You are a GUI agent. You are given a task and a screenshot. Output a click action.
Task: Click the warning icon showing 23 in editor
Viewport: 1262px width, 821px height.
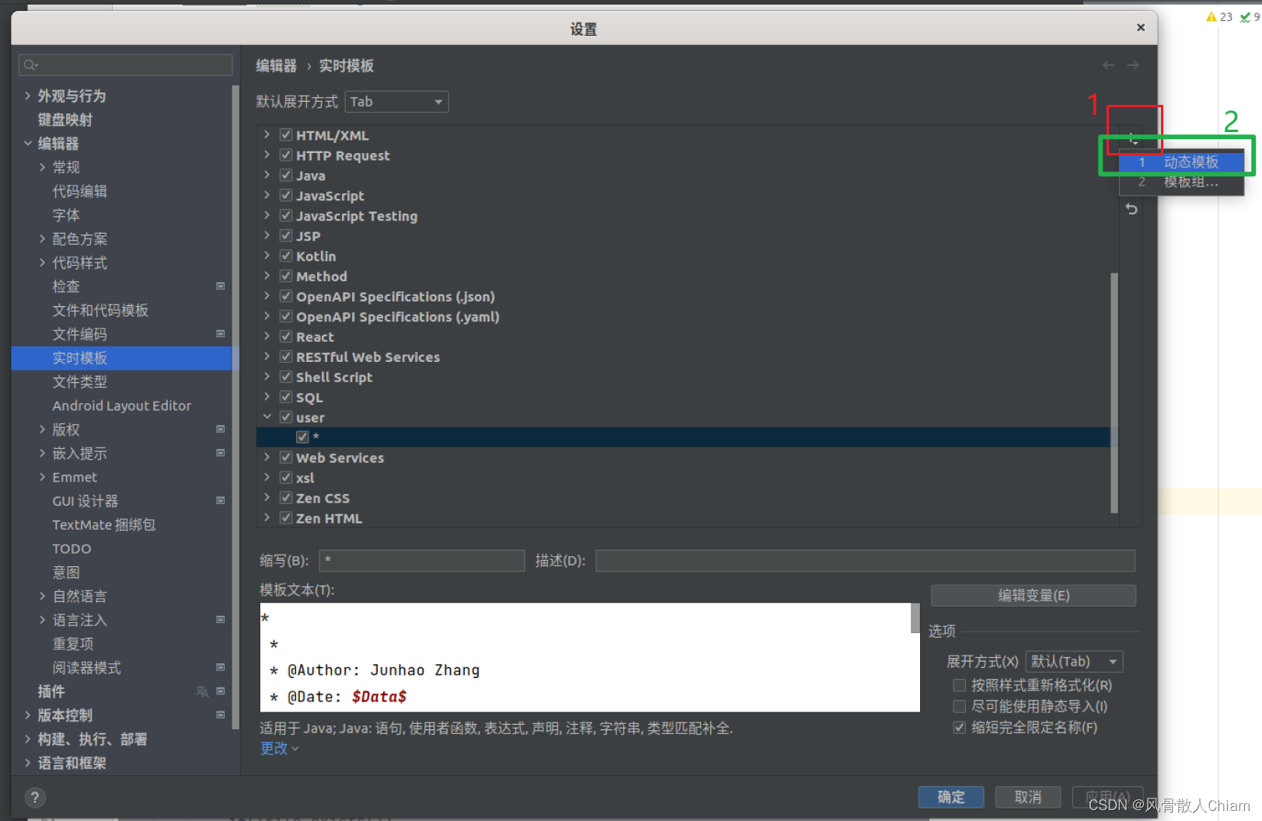coord(1211,16)
